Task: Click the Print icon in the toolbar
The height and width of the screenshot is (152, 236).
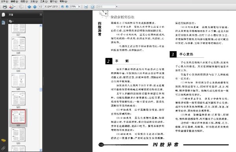Action: (x=5, y=7)
